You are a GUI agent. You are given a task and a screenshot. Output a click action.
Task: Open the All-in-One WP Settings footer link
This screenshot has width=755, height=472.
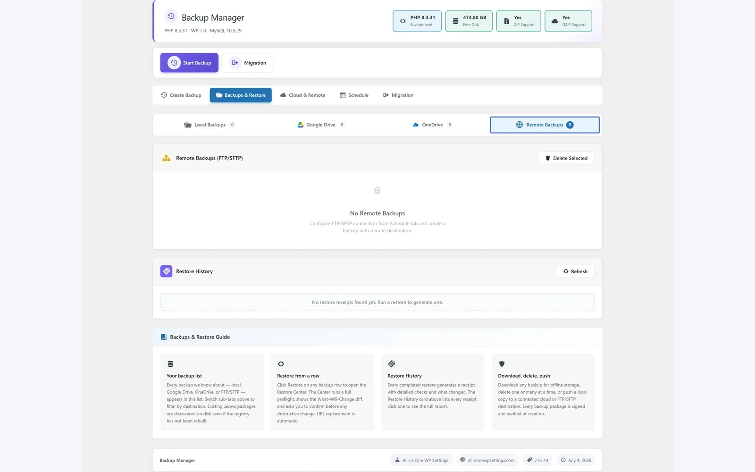421,460
